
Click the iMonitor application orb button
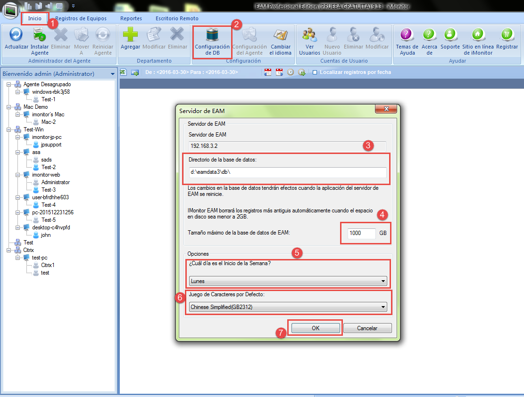[x=11, y=11]
